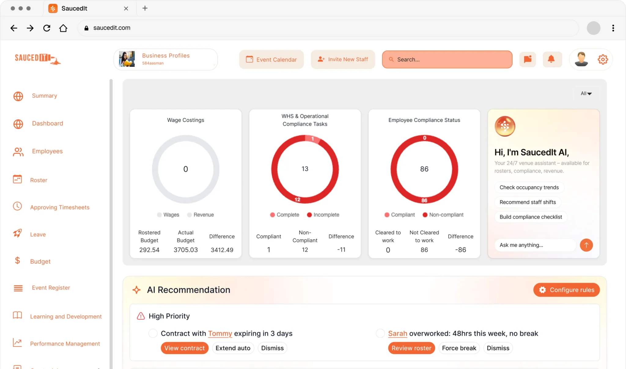Click the Learning and Development book icon

click(17, 315)
